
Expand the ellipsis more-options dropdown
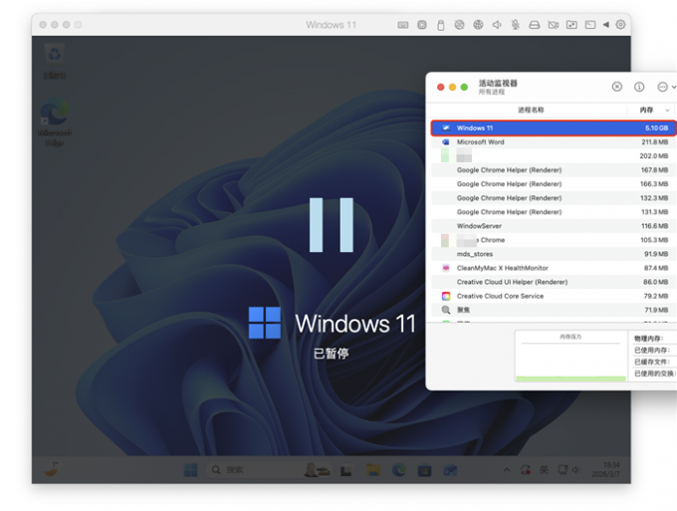coord(663,88)
